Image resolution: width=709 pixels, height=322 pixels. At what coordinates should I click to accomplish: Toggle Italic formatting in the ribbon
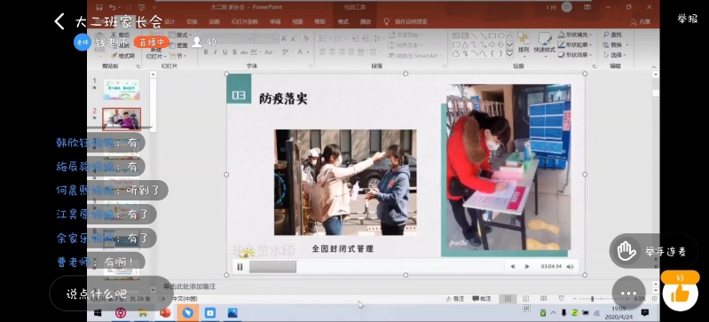[x=216, y=52]
